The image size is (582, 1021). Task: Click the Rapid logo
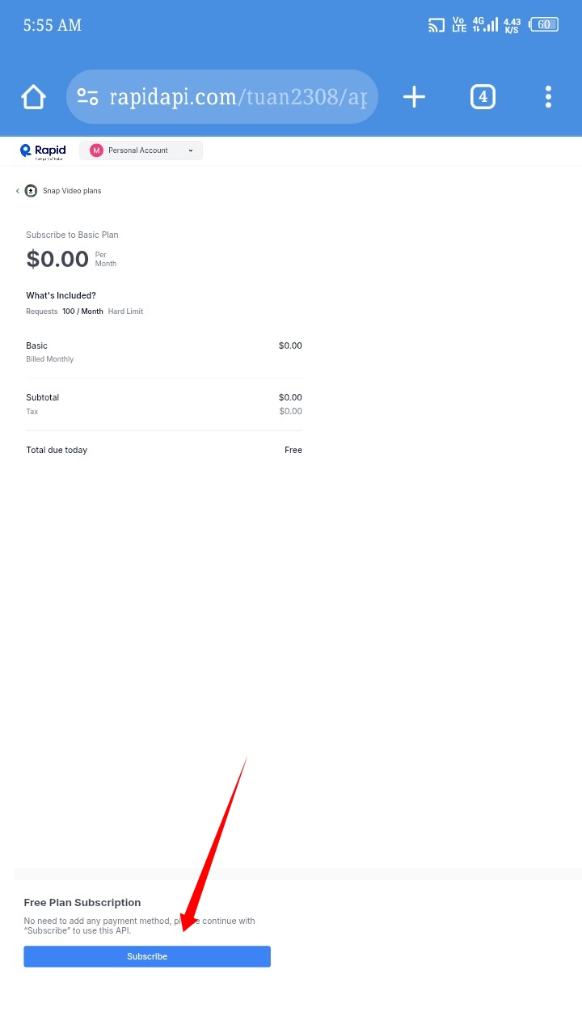click(43, 150)
